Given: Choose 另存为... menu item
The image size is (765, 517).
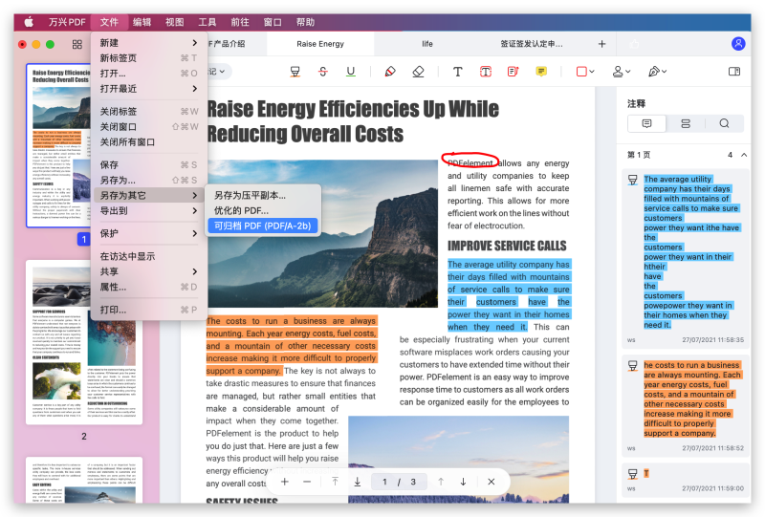Looking at the screenshot, I should point(149,180).
